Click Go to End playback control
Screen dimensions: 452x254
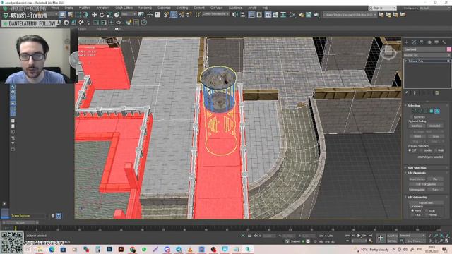[x=370, y=236]
